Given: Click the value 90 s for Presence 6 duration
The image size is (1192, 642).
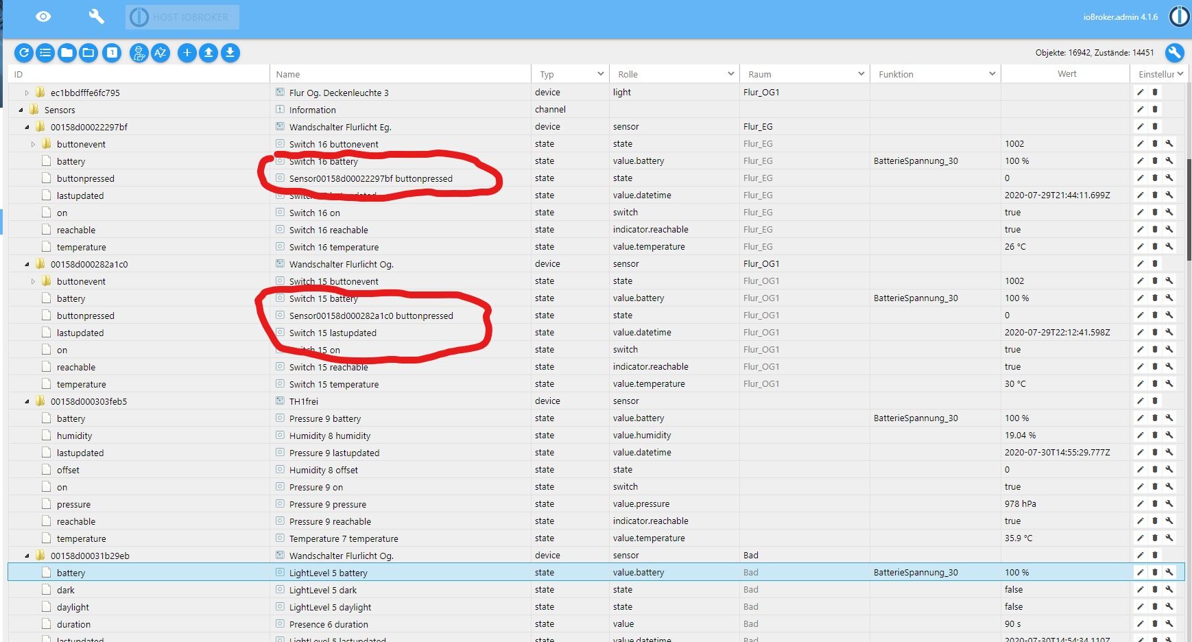Looking at the screenshot, I should [1013, 624].
